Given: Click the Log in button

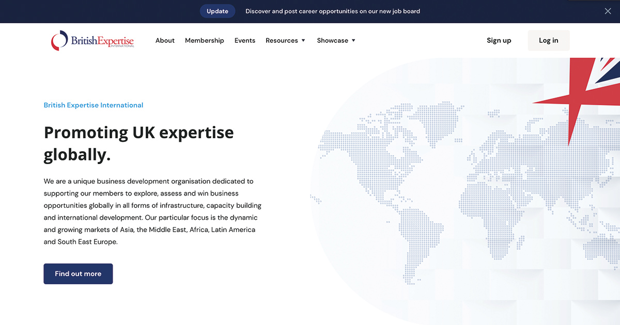Looking at the screenshot, I should (548, 40).
